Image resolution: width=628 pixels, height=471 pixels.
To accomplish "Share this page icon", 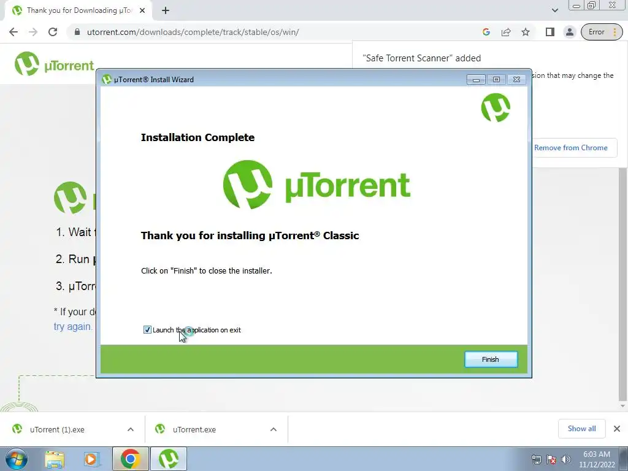I will coord(506,32).
